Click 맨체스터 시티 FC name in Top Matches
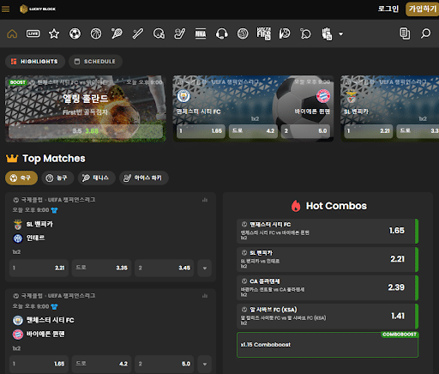 50,320
